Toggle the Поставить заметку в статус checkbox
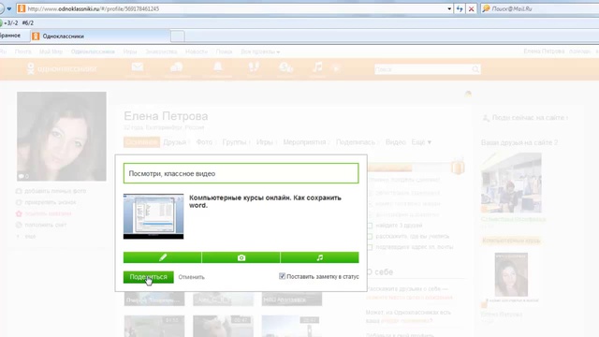The width and height of the screenshot is (599, 337). tap(282, 276)
